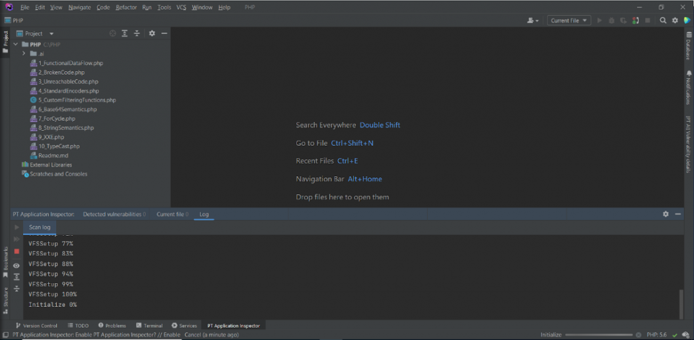Click Collapse All icon in Project panel header
This screenshot has height=340, width=694.
137,34
